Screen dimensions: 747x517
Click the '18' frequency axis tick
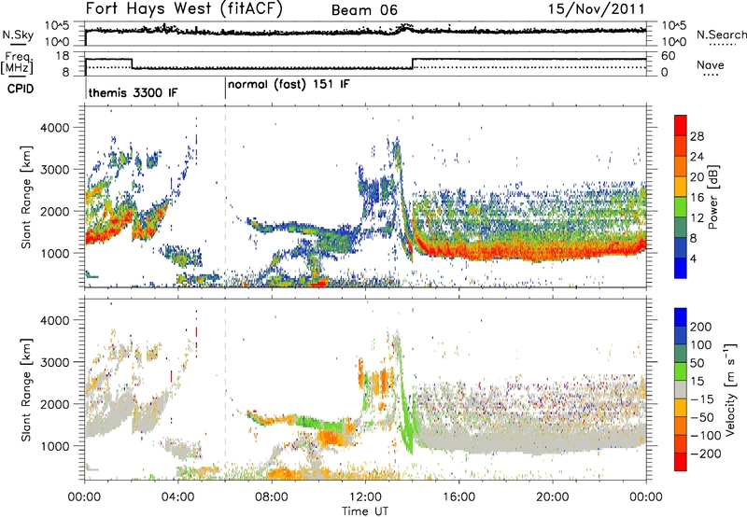point(63,56)
